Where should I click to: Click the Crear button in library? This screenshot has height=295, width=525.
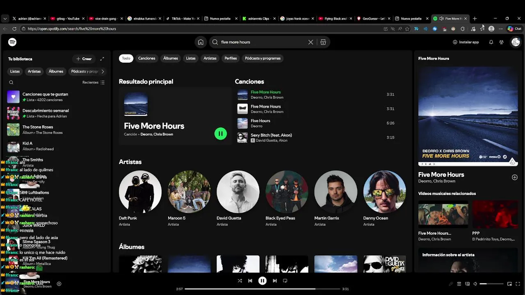[x=84, y=59]
